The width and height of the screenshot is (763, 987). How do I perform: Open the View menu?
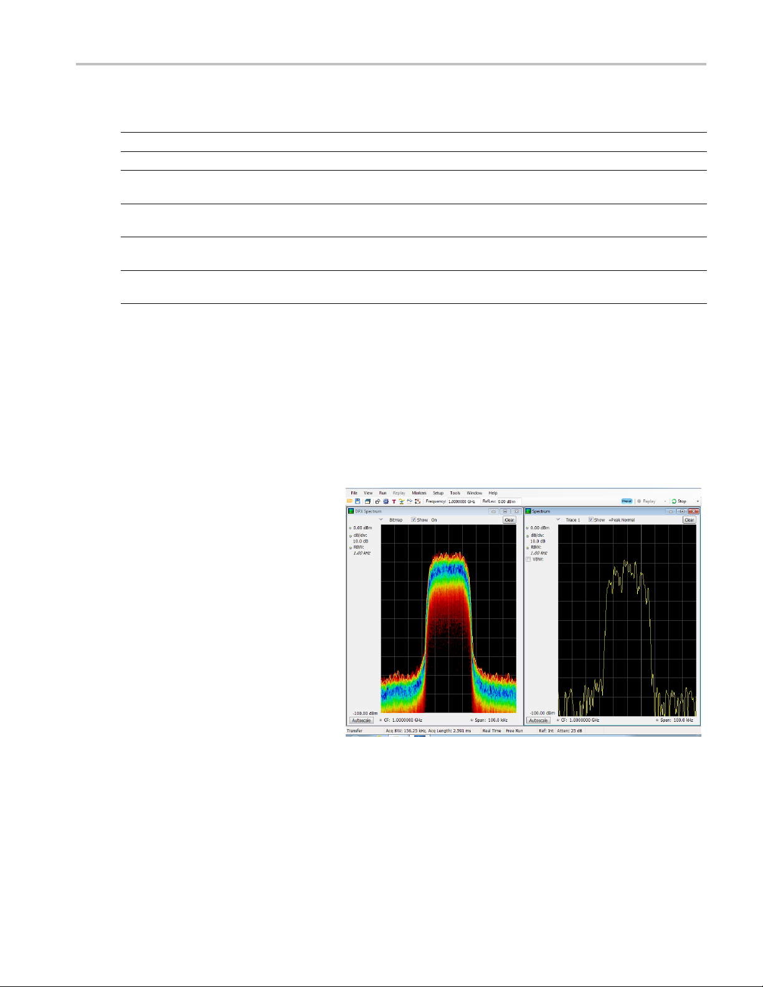tap(368, 493)
